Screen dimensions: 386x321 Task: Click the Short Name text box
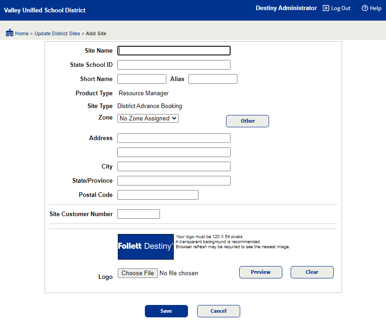[142, 79]
